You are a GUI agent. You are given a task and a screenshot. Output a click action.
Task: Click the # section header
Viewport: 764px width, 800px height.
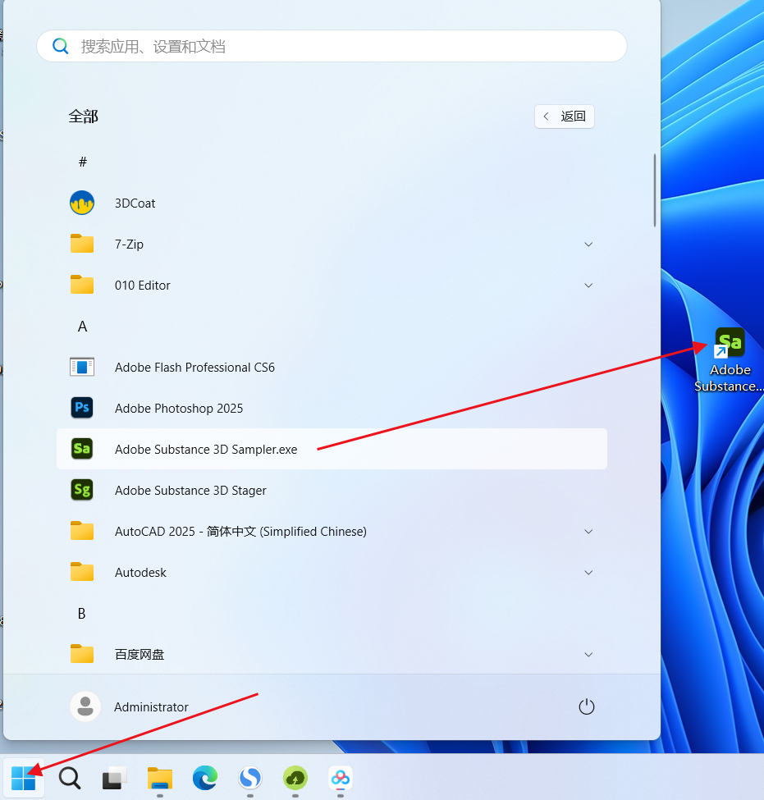tap(83, 162)
